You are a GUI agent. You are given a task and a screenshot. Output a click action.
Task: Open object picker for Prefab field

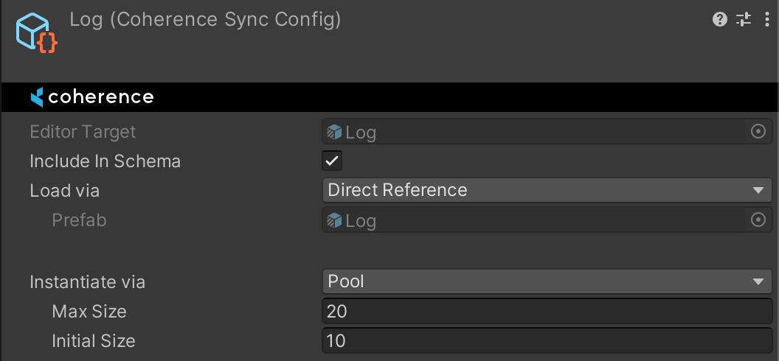pos(758,220)
